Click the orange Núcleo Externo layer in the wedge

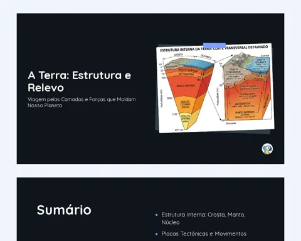pos(185,105)
